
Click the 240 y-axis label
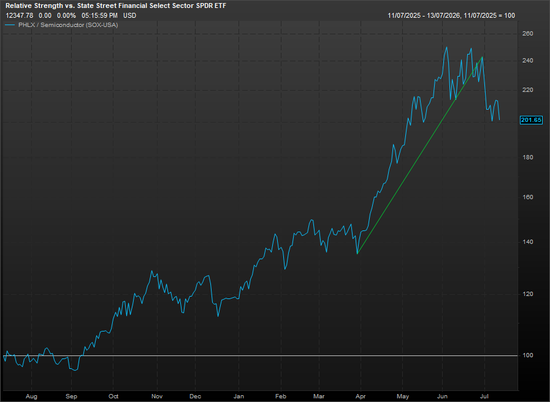527,61
